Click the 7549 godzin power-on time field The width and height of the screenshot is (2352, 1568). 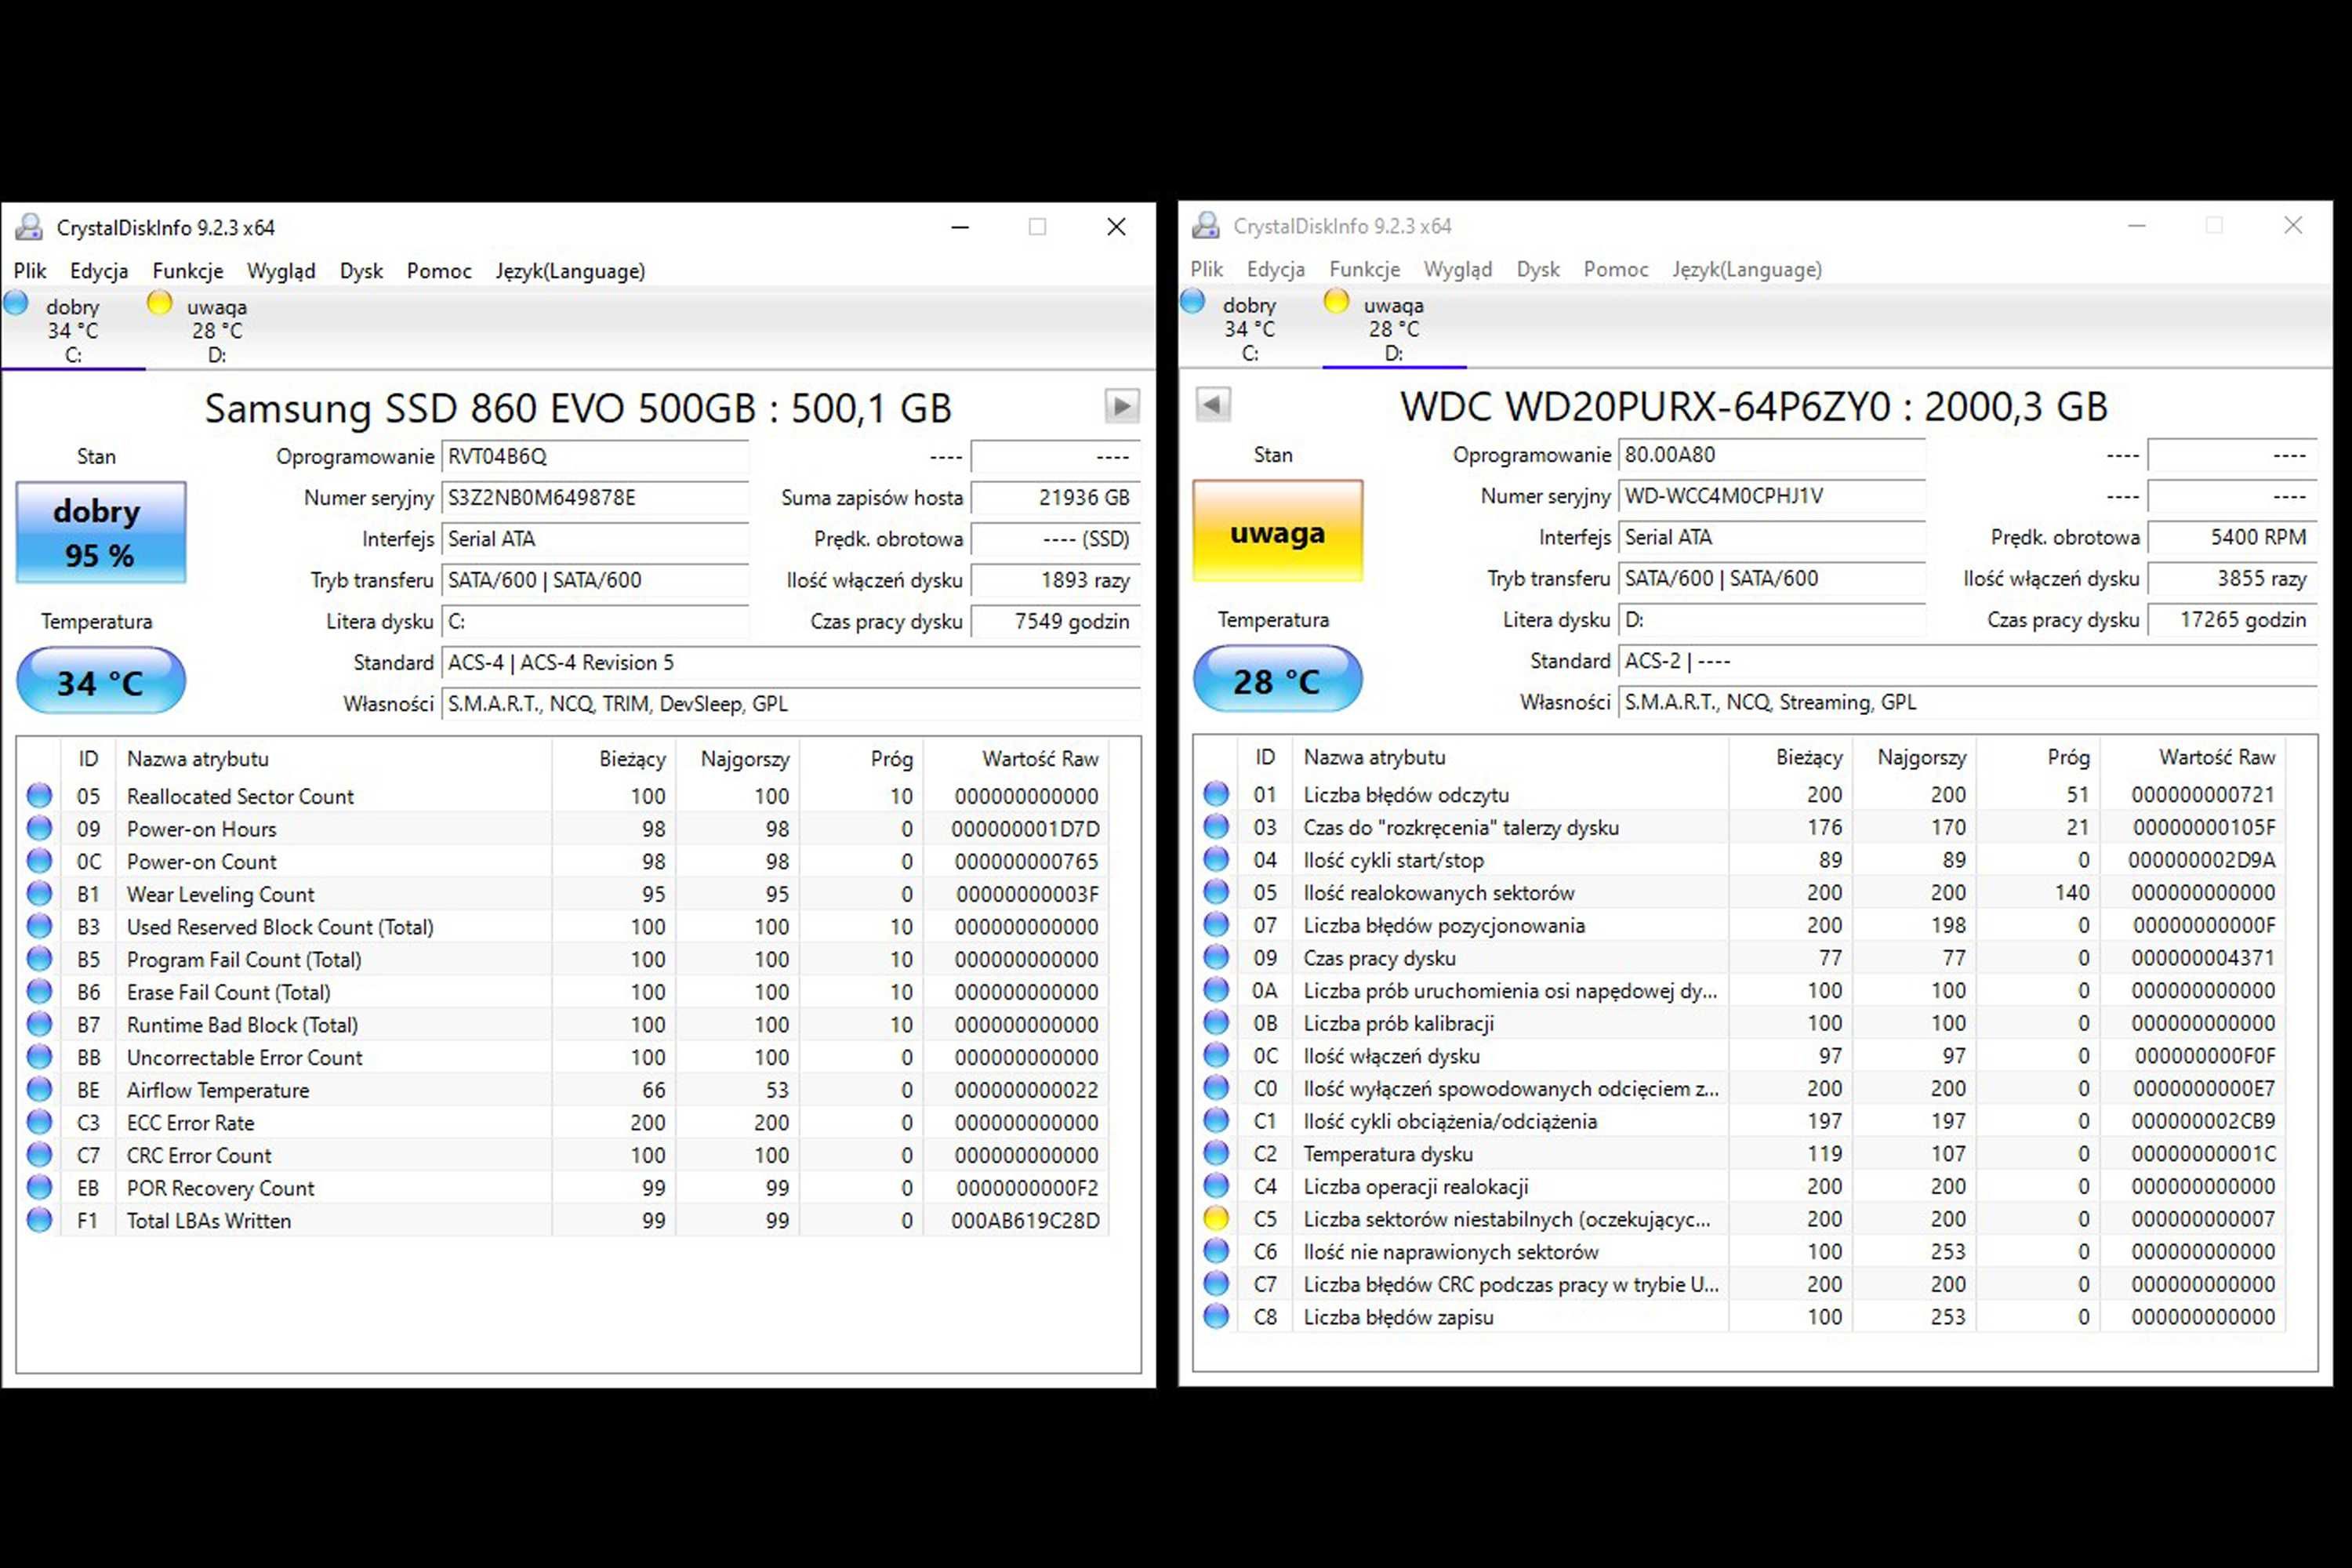[x=1056, y=622]
